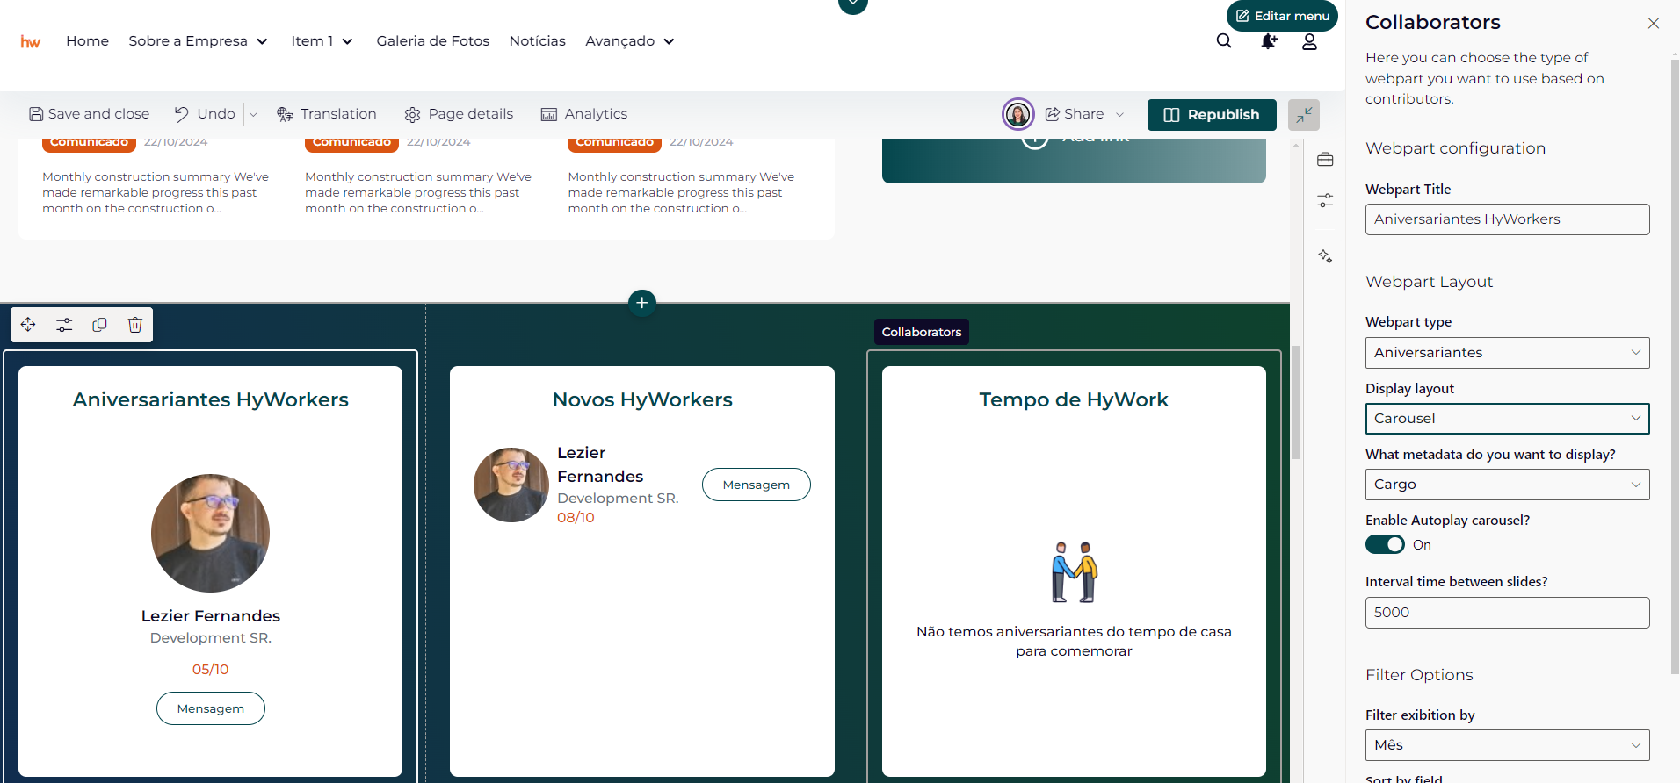Viewport: 1680px width, 783px height.
Task: Collapse editor with shrink arrows icon
Action: coord(1304,115)
